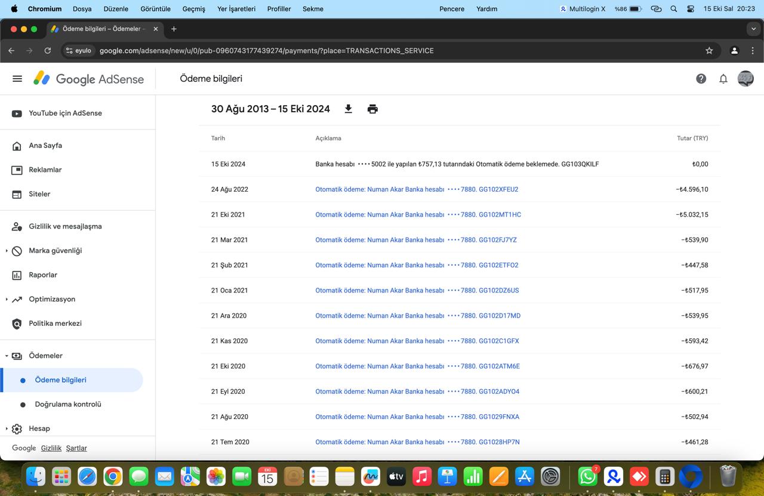Open the AdSense main hamburger menu
764x496 pixels.
[x=17, y=79]
